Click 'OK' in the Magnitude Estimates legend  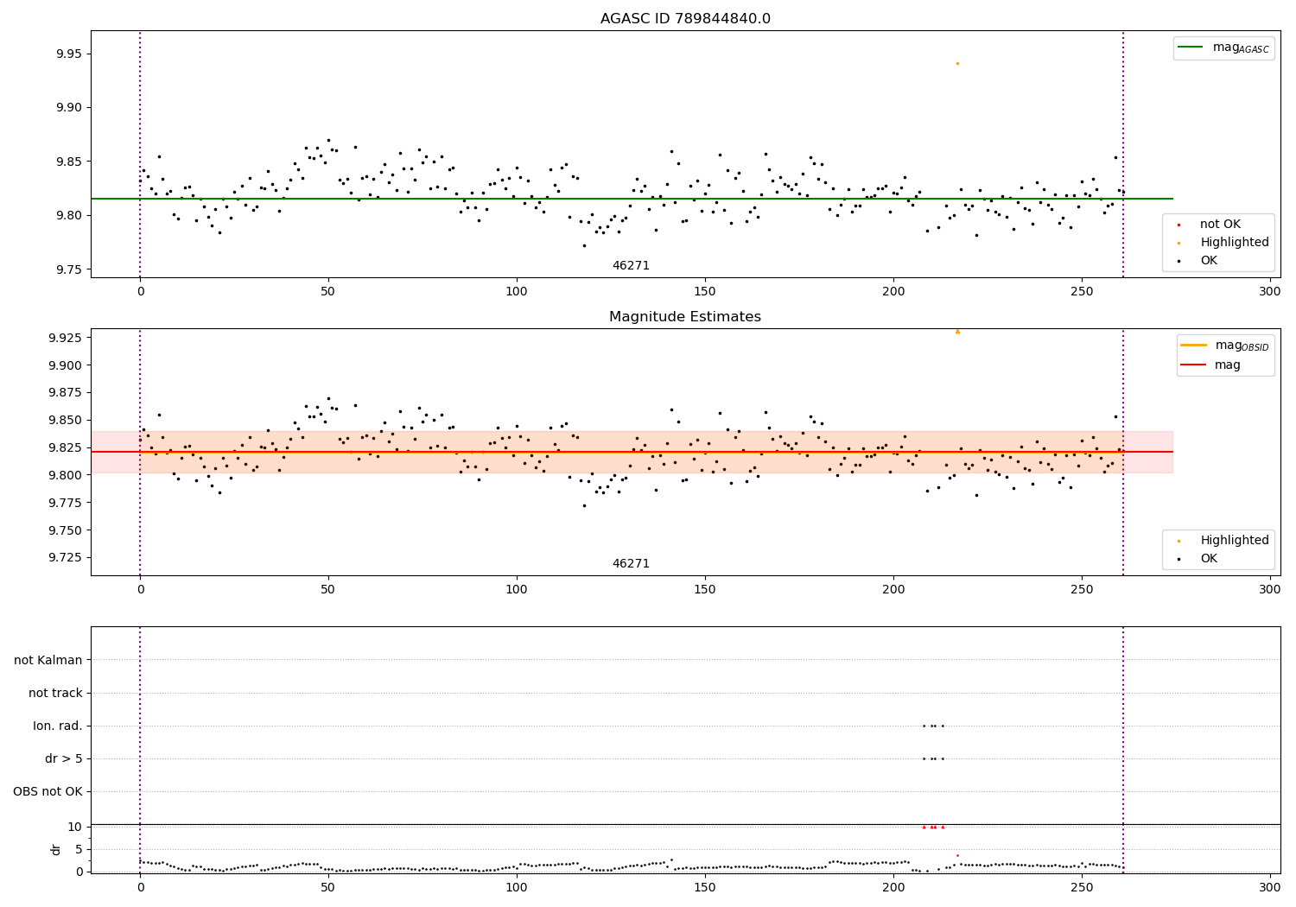point(1209,559)
